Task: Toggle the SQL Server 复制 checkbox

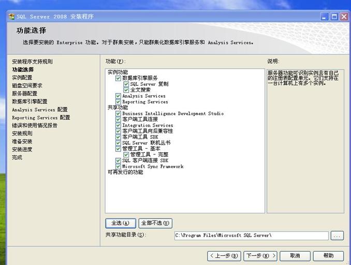Action: click(126, 84)
